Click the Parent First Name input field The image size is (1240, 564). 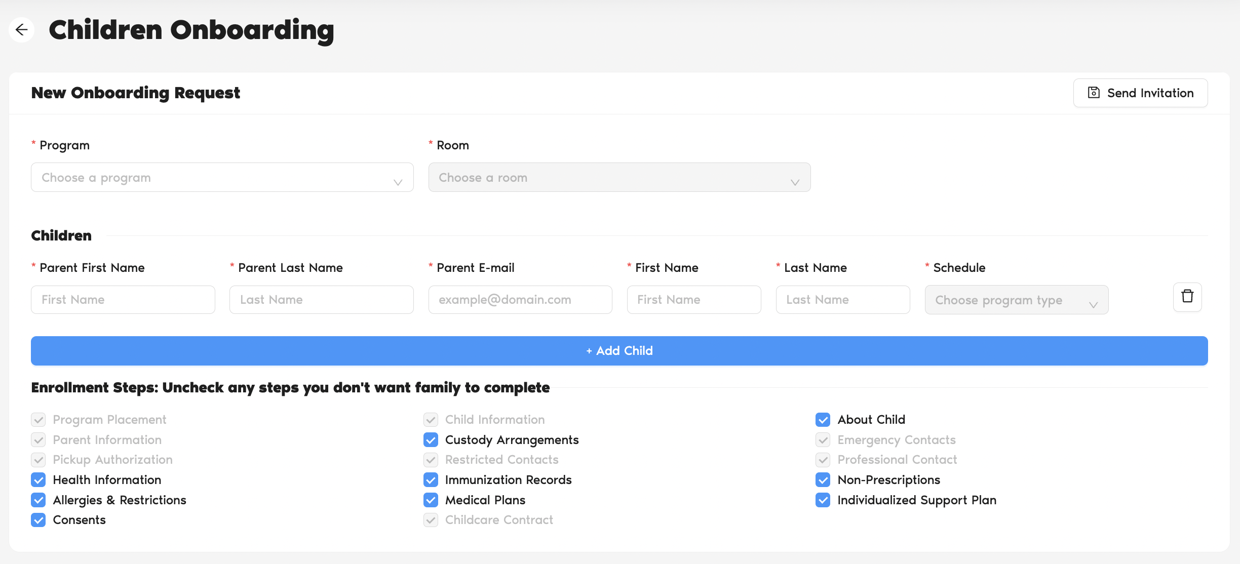coord(123,300)
